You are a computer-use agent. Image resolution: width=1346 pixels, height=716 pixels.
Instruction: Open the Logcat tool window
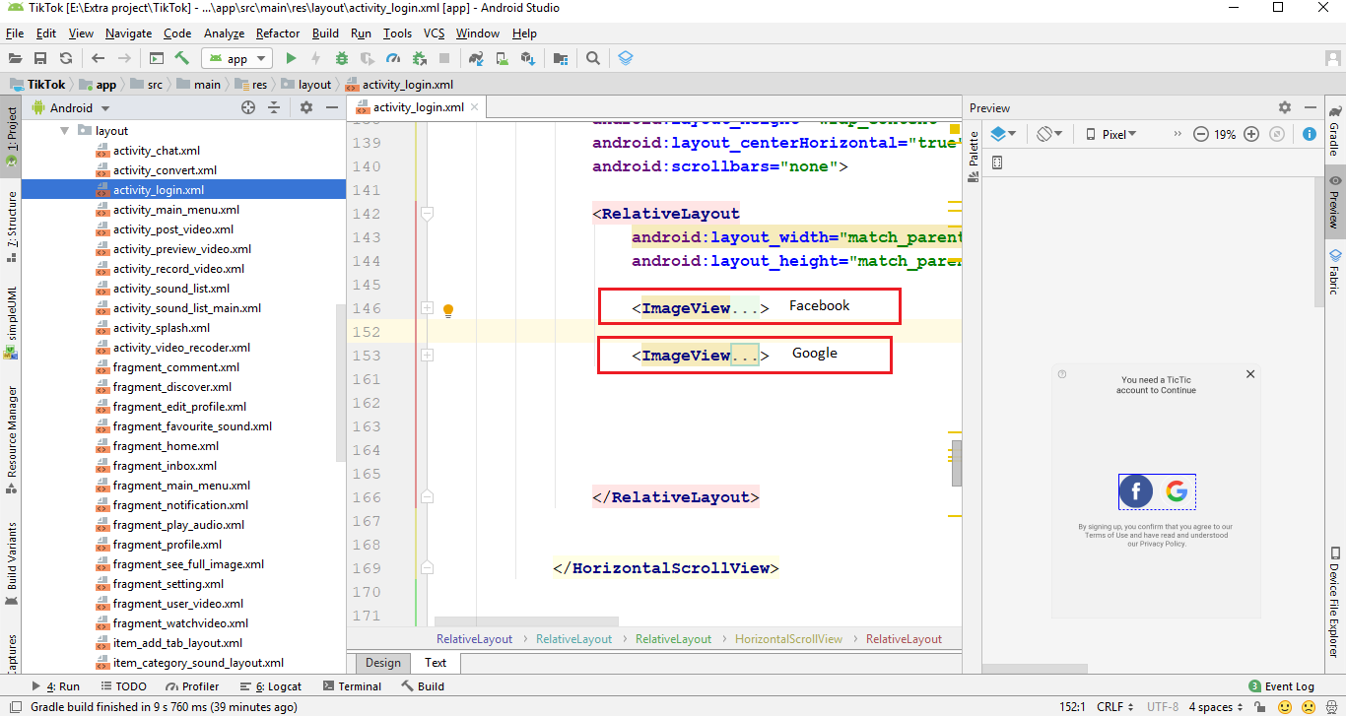coord(278,686)
